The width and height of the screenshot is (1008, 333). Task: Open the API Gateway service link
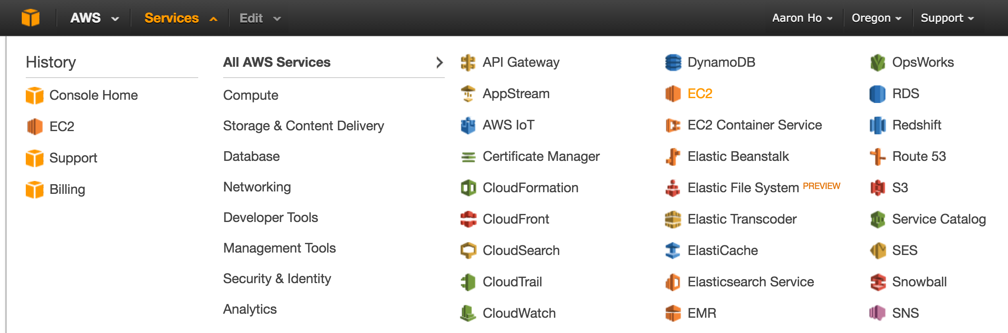(x=521, y=62)
